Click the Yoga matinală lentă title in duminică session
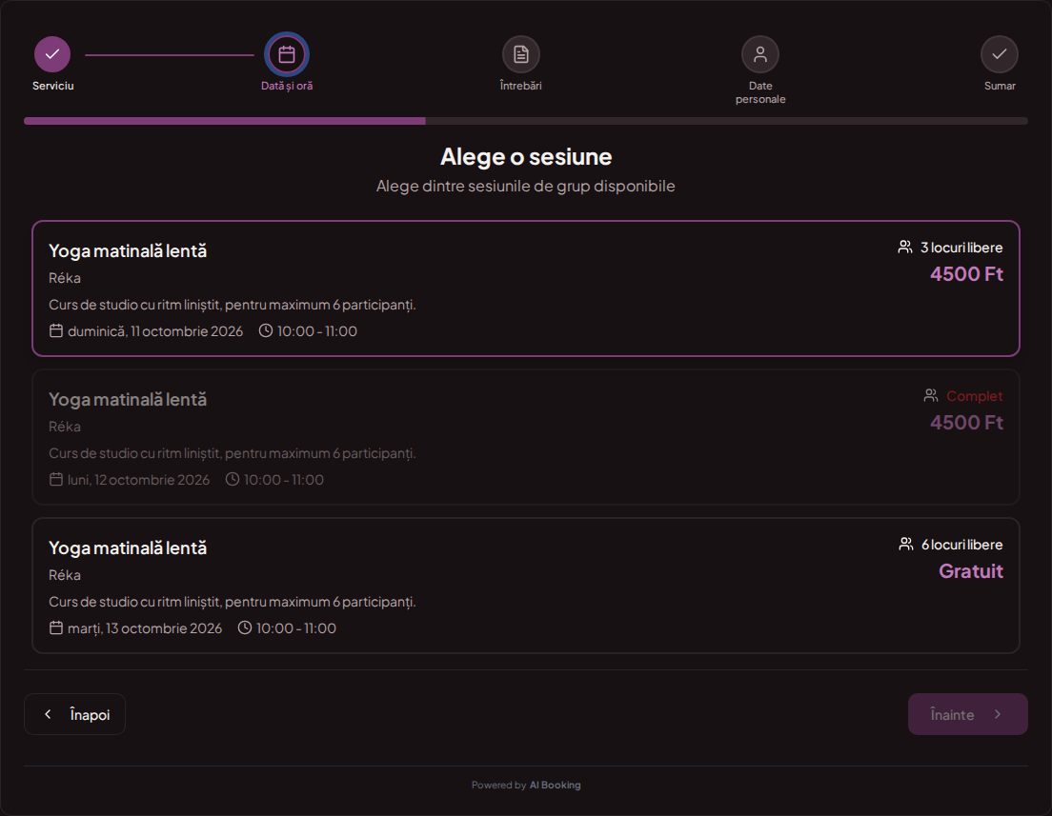Viewport: 1052px width, 816px height. click(x=128, y=250)
